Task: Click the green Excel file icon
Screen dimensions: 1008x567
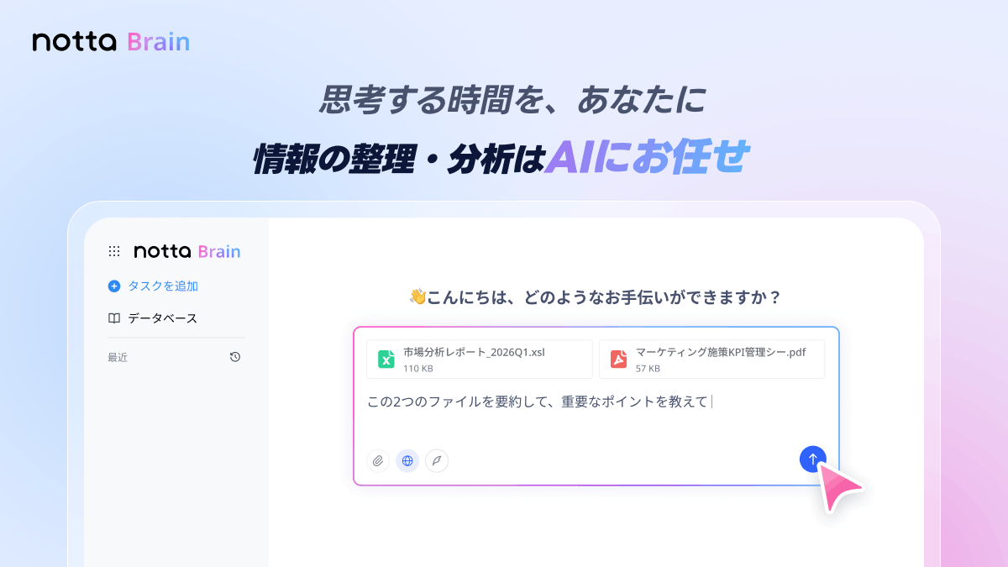Action: pos(386,360)
